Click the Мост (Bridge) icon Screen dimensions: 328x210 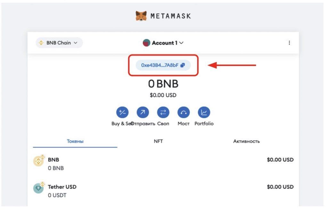[x=184, y=112]
